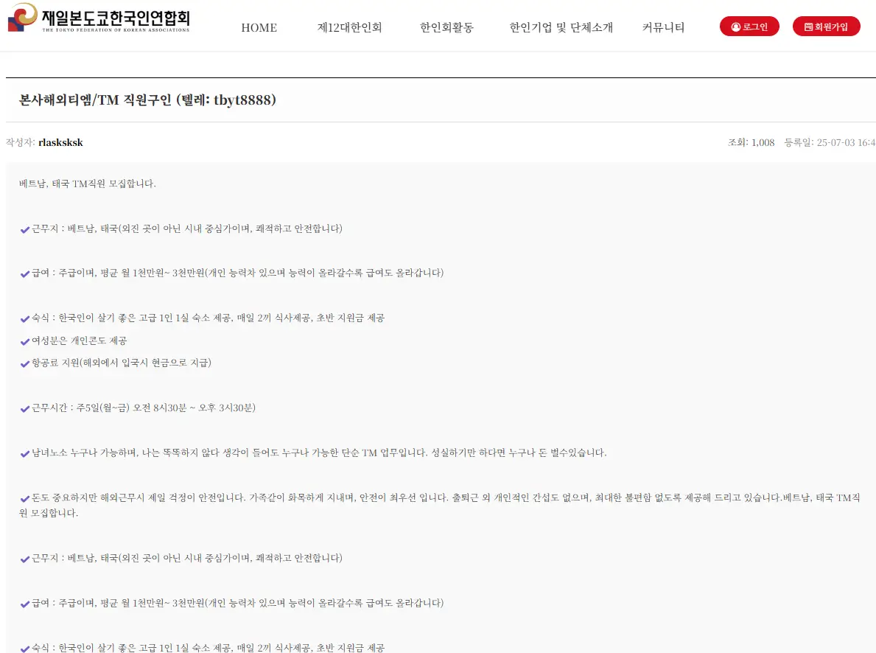Click checkmark beside 남녀노소 누구나 가능하며 line
The width and height of the screenshot is (876, 653).
pyautogui.click(x=24, y=453)
